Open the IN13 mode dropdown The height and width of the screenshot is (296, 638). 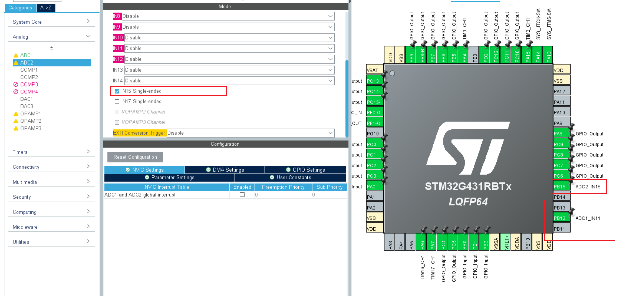pos(229,70)
